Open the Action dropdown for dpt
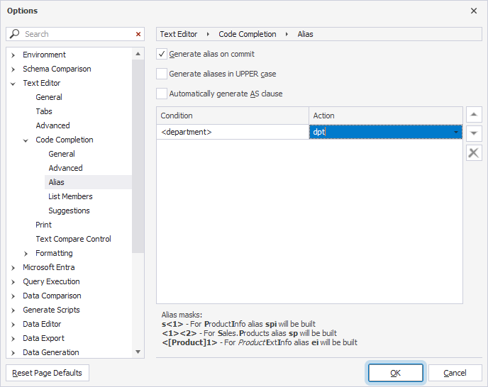This screenshot has width=488, height=387. click(456, 133)
